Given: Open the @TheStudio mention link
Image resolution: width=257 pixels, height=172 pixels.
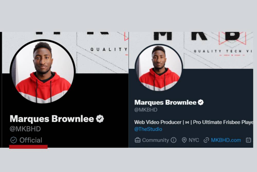Looking at the screenshot, I should [148, 129].
